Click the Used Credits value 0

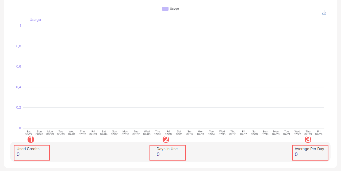click(18, 154)
